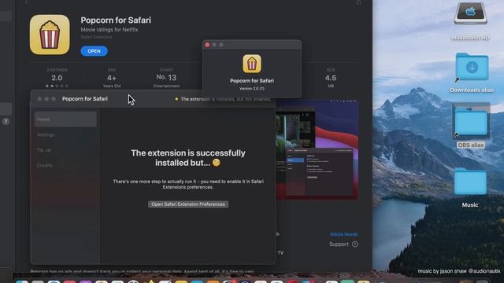This screenshot has width=504, height=283.
Task: Click the Popcorn app icon in App Store
Action: (50, 35)
